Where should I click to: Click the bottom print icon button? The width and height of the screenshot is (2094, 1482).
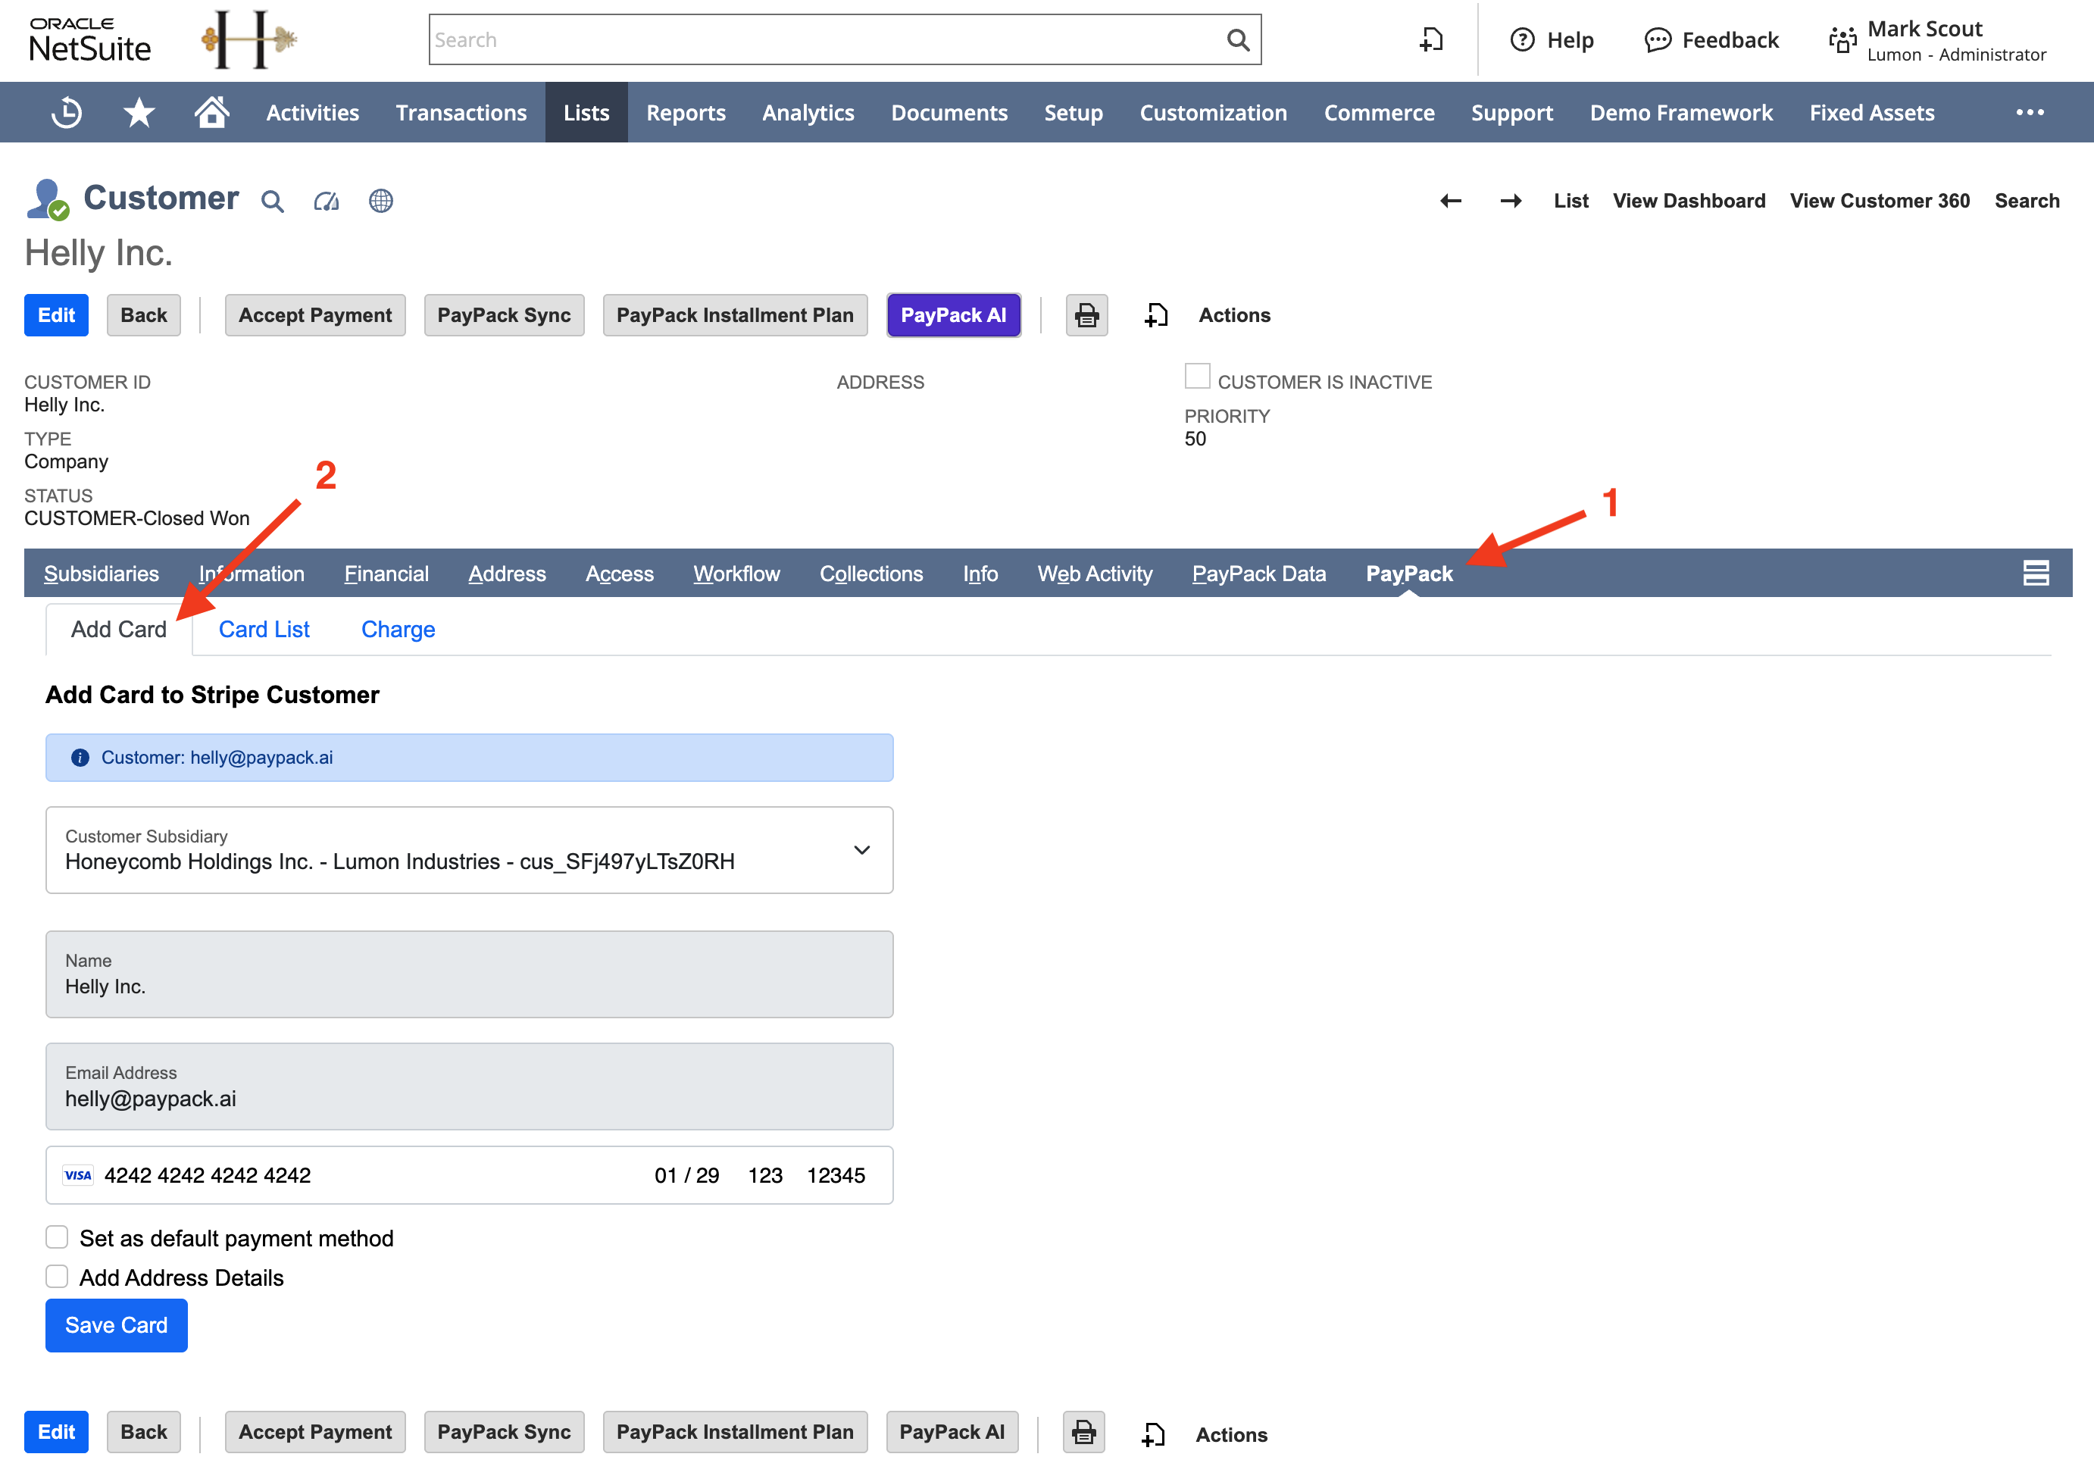tap(1084, 1432)
